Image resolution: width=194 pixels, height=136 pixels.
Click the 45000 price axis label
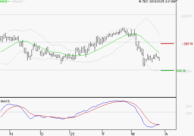[x=187, y=16]
